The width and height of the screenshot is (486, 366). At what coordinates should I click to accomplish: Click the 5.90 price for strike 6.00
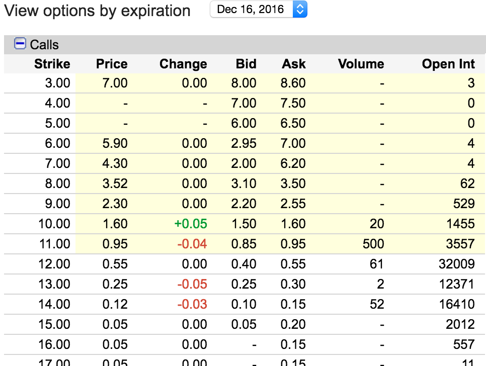tap(115, 143)
